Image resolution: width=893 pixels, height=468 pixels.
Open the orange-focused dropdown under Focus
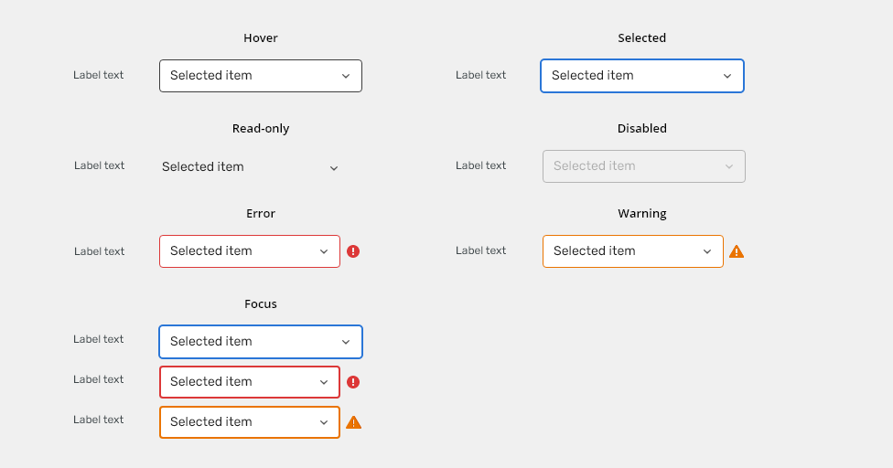(x=250, y=422)
